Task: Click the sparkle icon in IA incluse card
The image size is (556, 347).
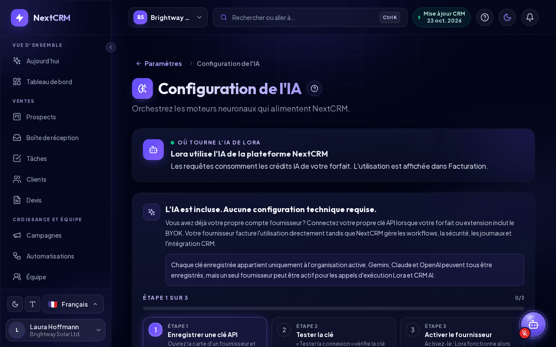Action: (152, 212)
